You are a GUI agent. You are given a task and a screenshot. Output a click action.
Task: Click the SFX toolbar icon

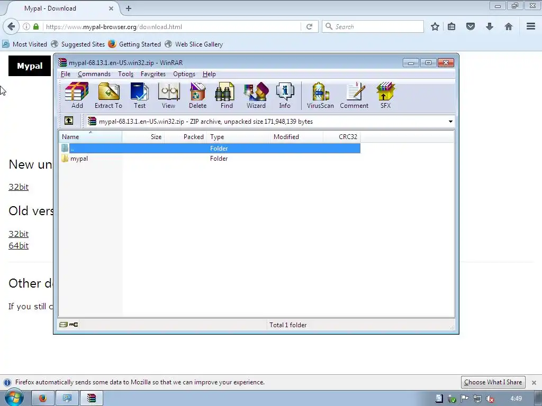tap(385, 96)
